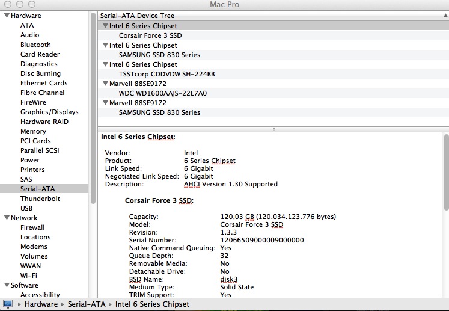Select ATA in the Hardware list

point(27,25)
